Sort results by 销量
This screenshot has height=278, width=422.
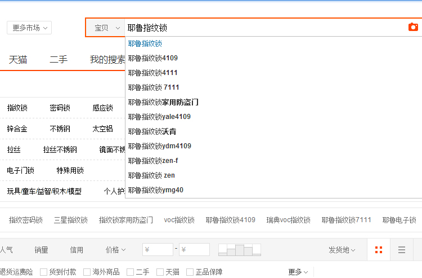pyautogui.click(x=41, y=250)
